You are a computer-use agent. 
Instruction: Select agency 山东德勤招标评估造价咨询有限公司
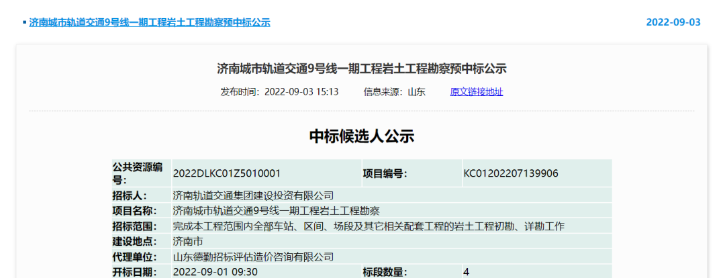click(253, 257)
